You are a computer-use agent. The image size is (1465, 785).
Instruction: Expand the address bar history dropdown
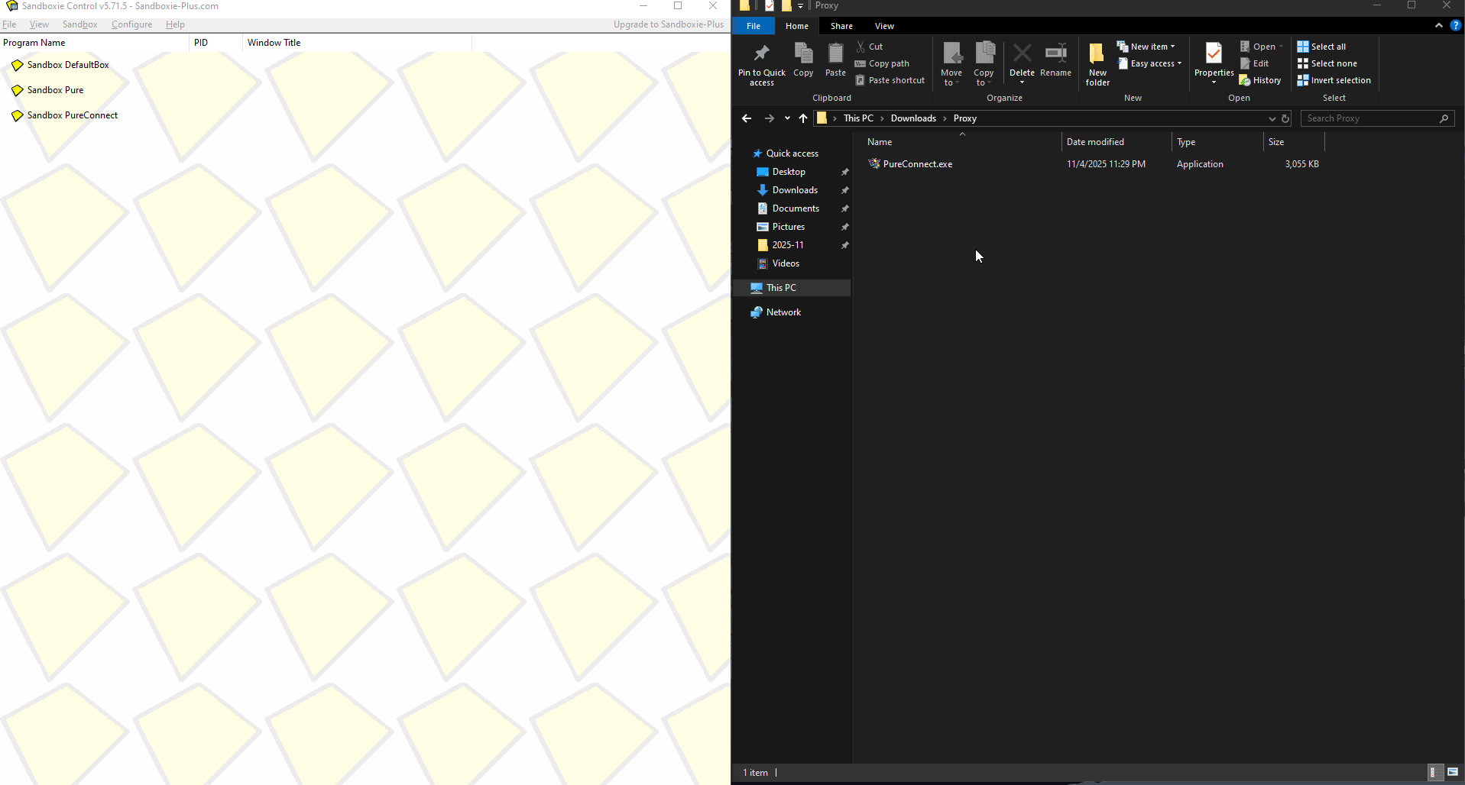pos(1272,118)
